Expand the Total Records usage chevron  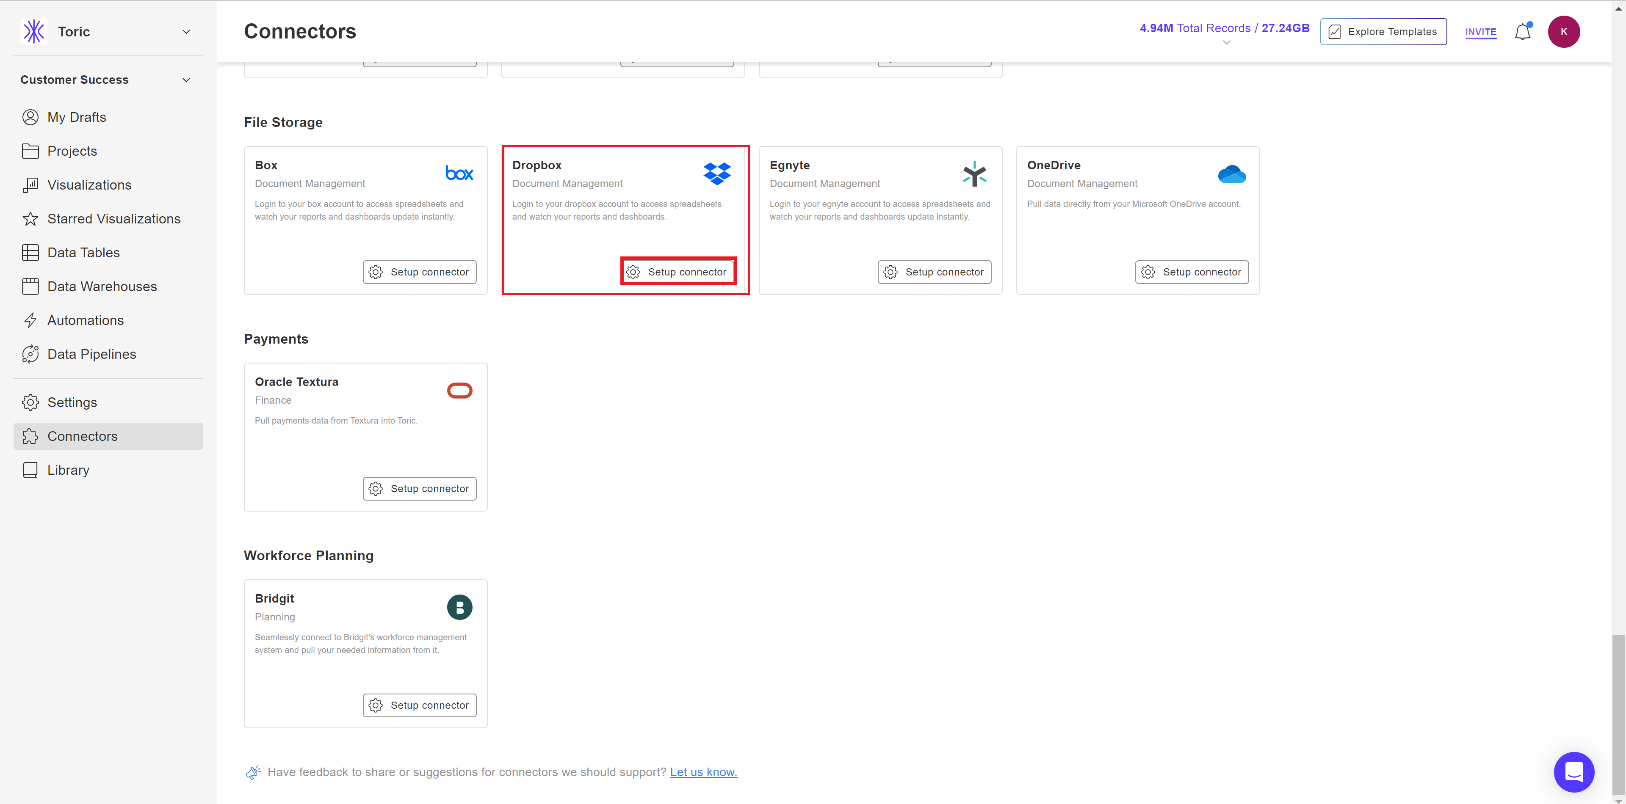(x=1226, y=43)
